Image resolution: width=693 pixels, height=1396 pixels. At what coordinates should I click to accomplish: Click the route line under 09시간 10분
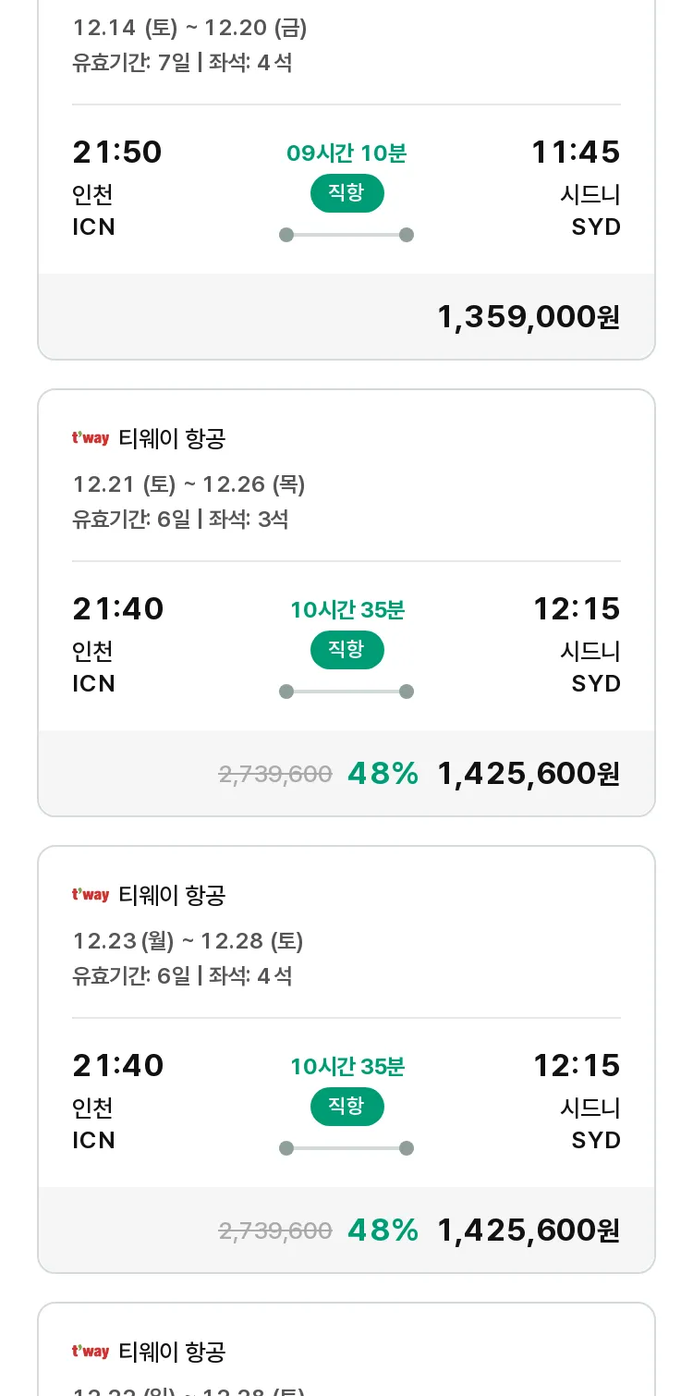pos(346,235)
